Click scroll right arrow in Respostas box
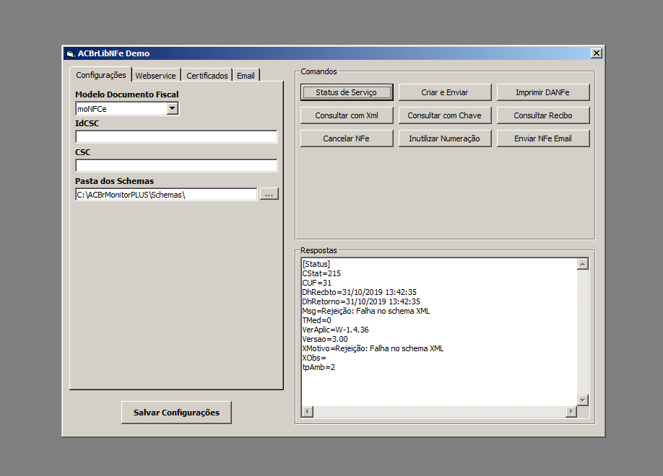Viewport: 663px width, 476px height. (571, 411)
